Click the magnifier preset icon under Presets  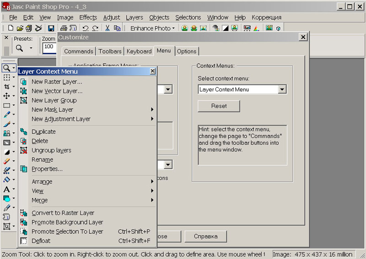(19, 48)
